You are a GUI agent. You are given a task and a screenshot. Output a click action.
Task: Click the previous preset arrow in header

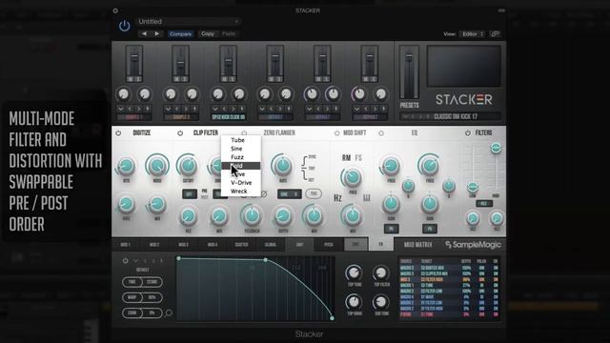[x=144, y=34]
